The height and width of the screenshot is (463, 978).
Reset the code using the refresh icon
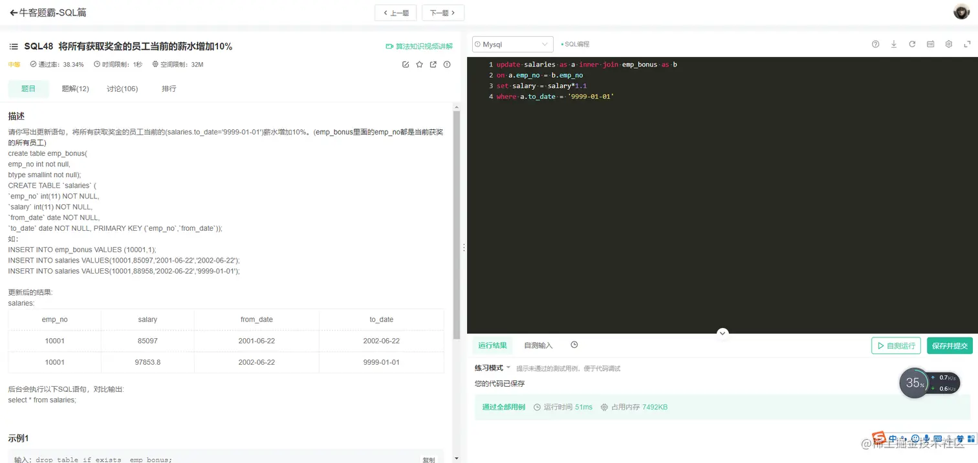click(x=912, y=44)
